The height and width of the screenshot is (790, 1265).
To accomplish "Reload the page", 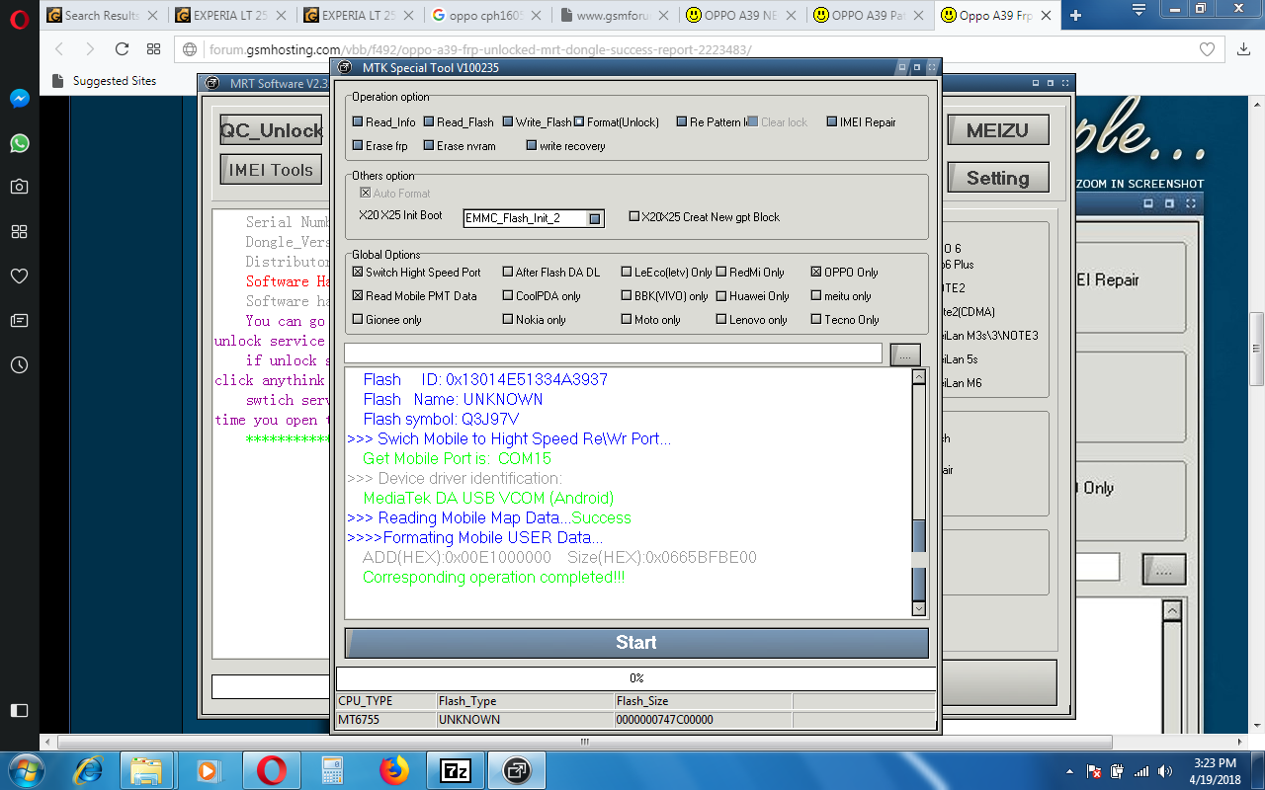I will pos(122,49).
